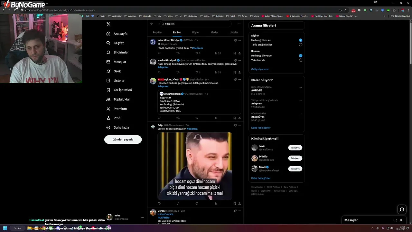Screen dimensions: 412x232
Task: Select 'Herhangi birinden' people filter
Action: tap(301, 40)
